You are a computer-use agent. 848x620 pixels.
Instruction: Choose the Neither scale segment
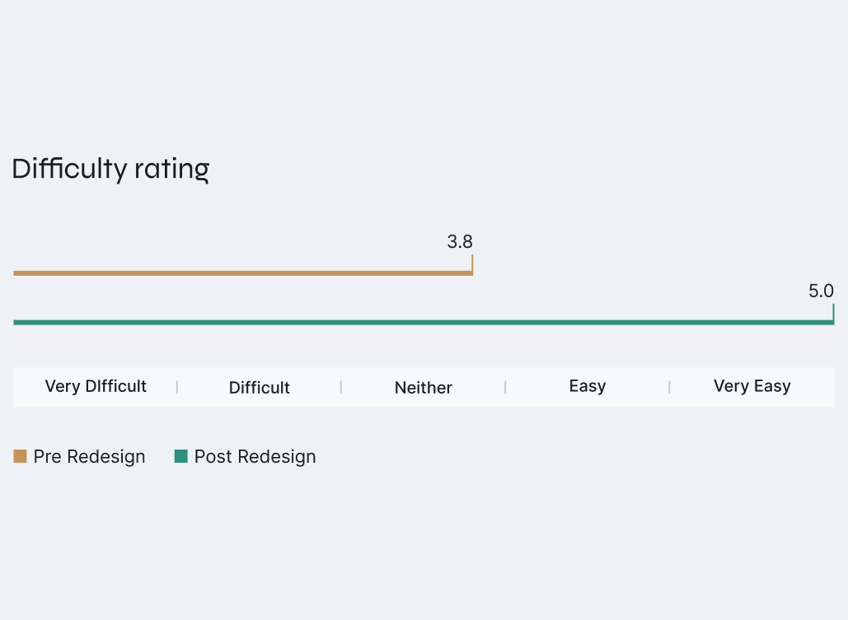tap(424, 387)
